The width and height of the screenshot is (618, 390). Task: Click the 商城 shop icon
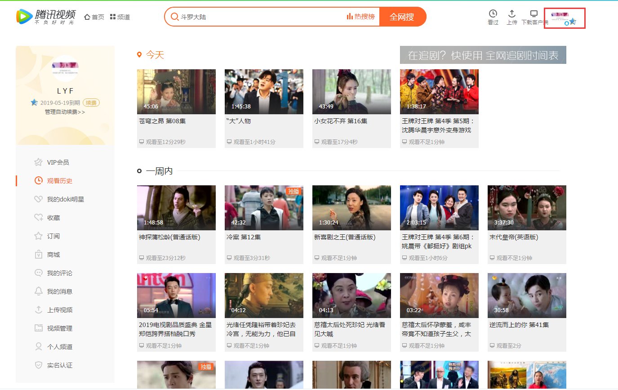coord(39,255)
